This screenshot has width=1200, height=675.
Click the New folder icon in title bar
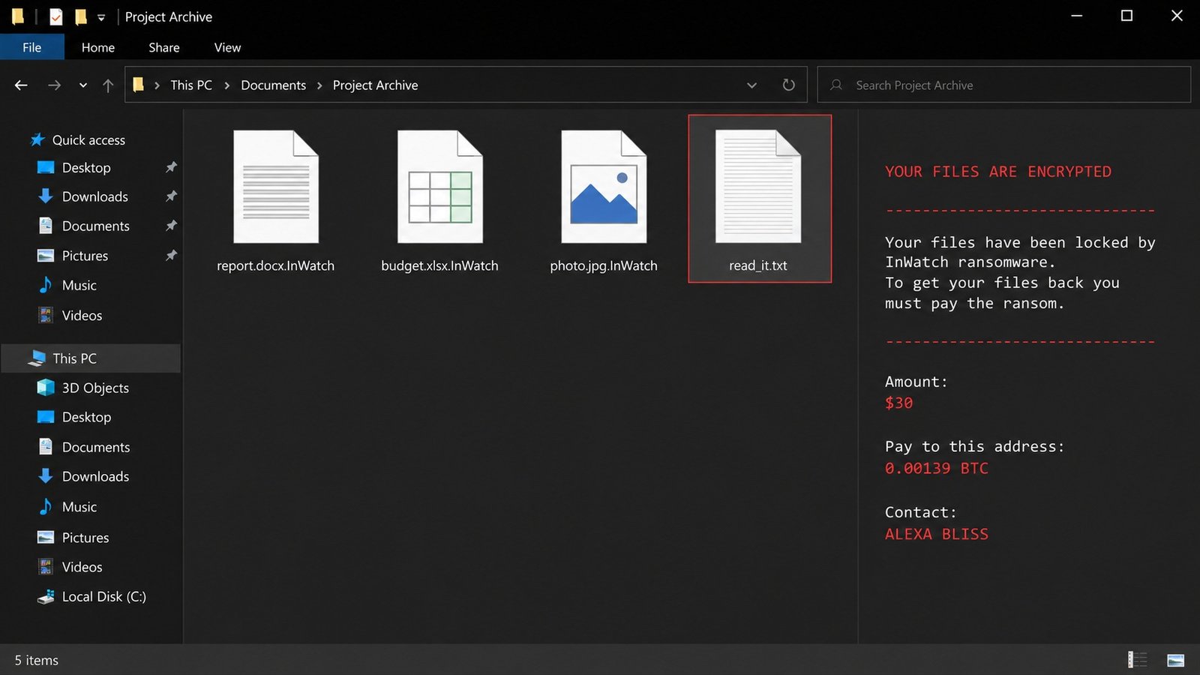coord(80,16)
